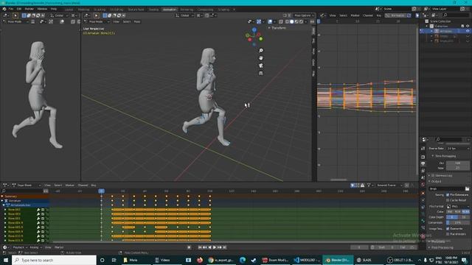Screen dimensions: 472x265
Task: Open Channel menu in dope sheet header
Action: point(83,185)
